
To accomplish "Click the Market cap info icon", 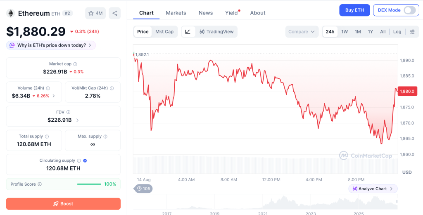I will click(x=75, y=64).
